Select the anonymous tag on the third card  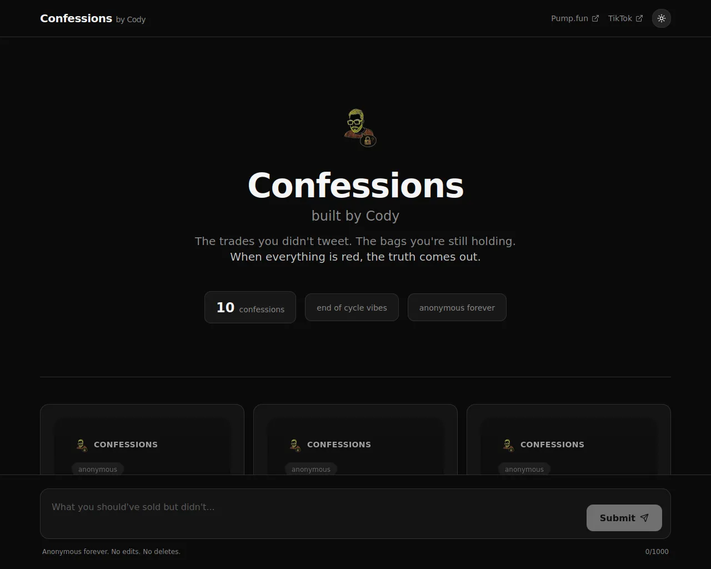click(524, 469)
